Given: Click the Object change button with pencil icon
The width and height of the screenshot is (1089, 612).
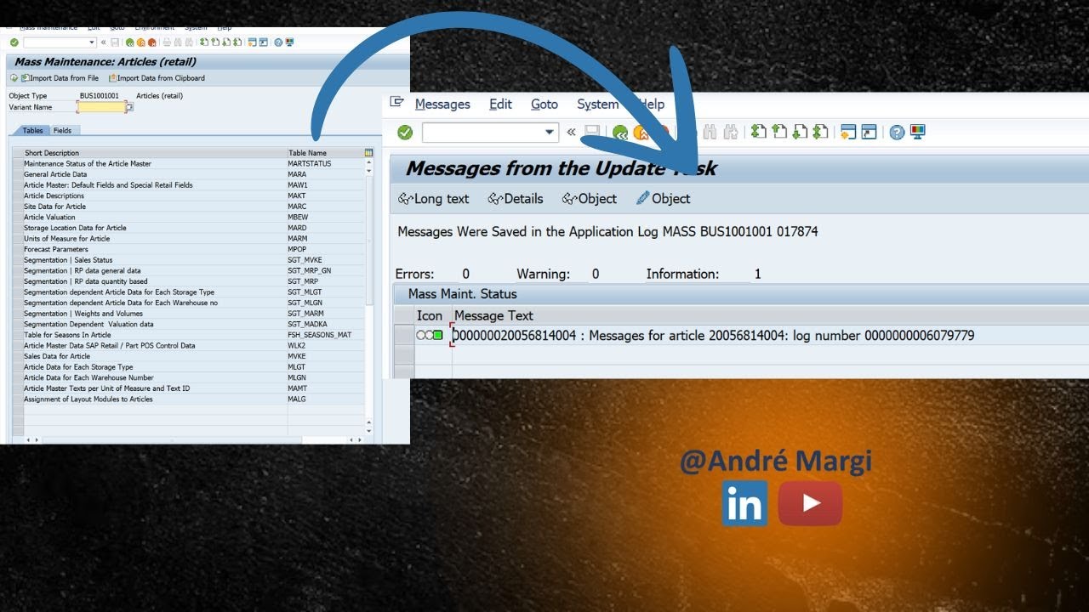Looking at the screenshot, I should click(x=664, y=199).
